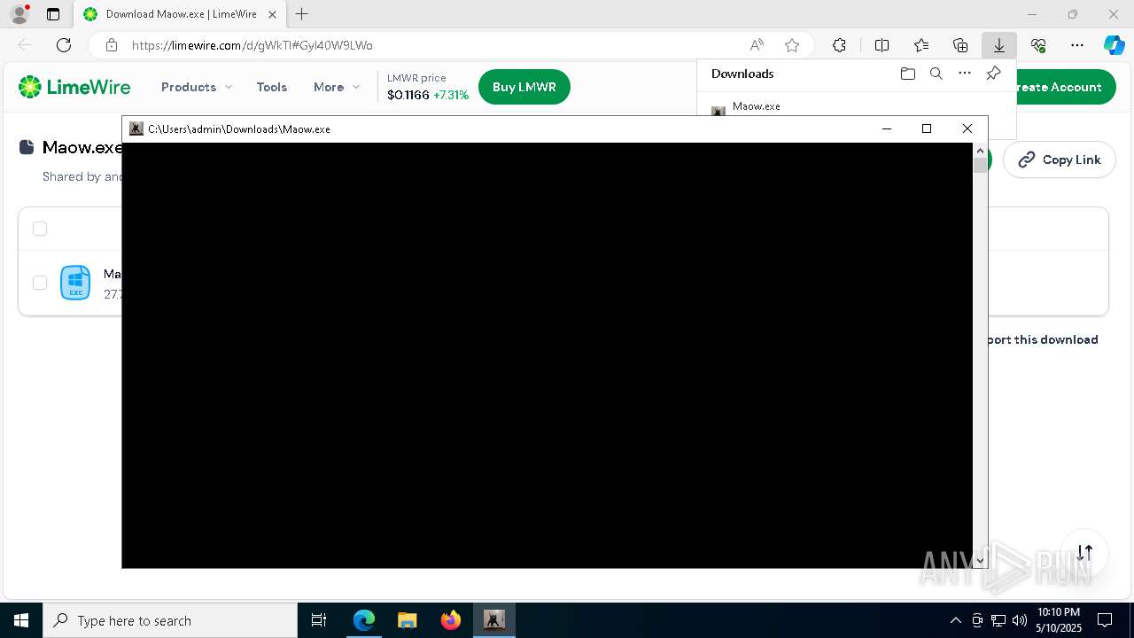
Task: Refresh the LimeWire page
Action: [x=64, y=45]
